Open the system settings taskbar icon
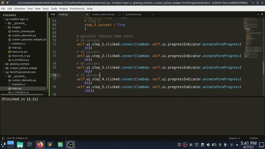Screen dimensions: 265x149 pos(30,145)
